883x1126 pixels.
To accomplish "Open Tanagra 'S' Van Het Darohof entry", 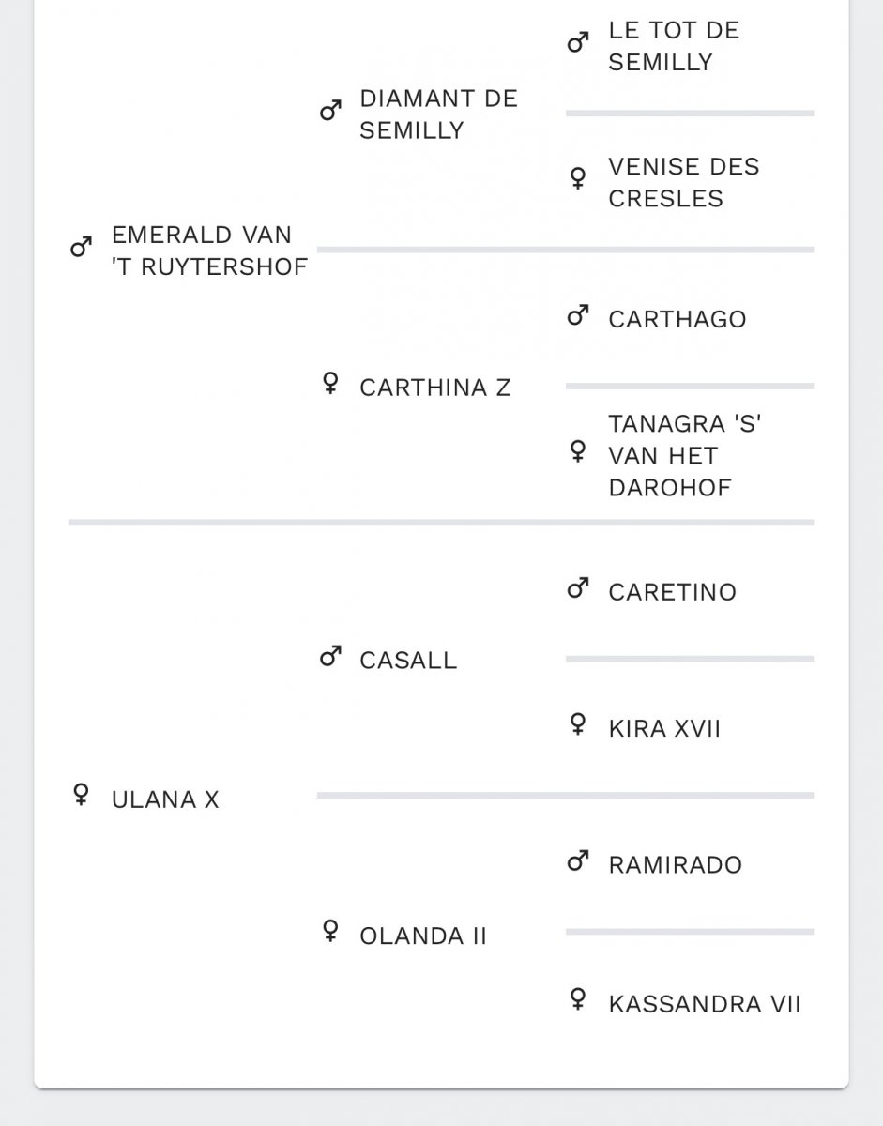I will [685, 456].
